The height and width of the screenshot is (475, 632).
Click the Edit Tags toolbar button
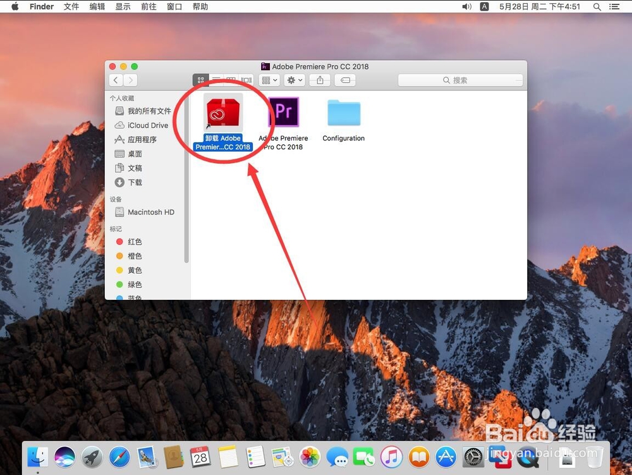click(346, 80)
